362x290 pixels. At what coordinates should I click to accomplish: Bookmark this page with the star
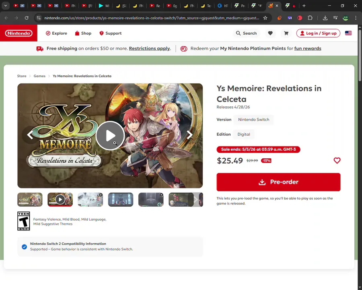click(265, 18)
